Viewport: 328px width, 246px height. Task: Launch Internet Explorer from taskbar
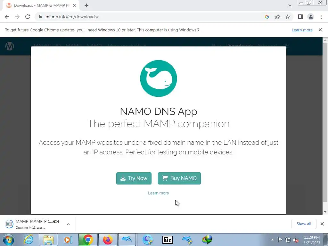coord(29,240)
